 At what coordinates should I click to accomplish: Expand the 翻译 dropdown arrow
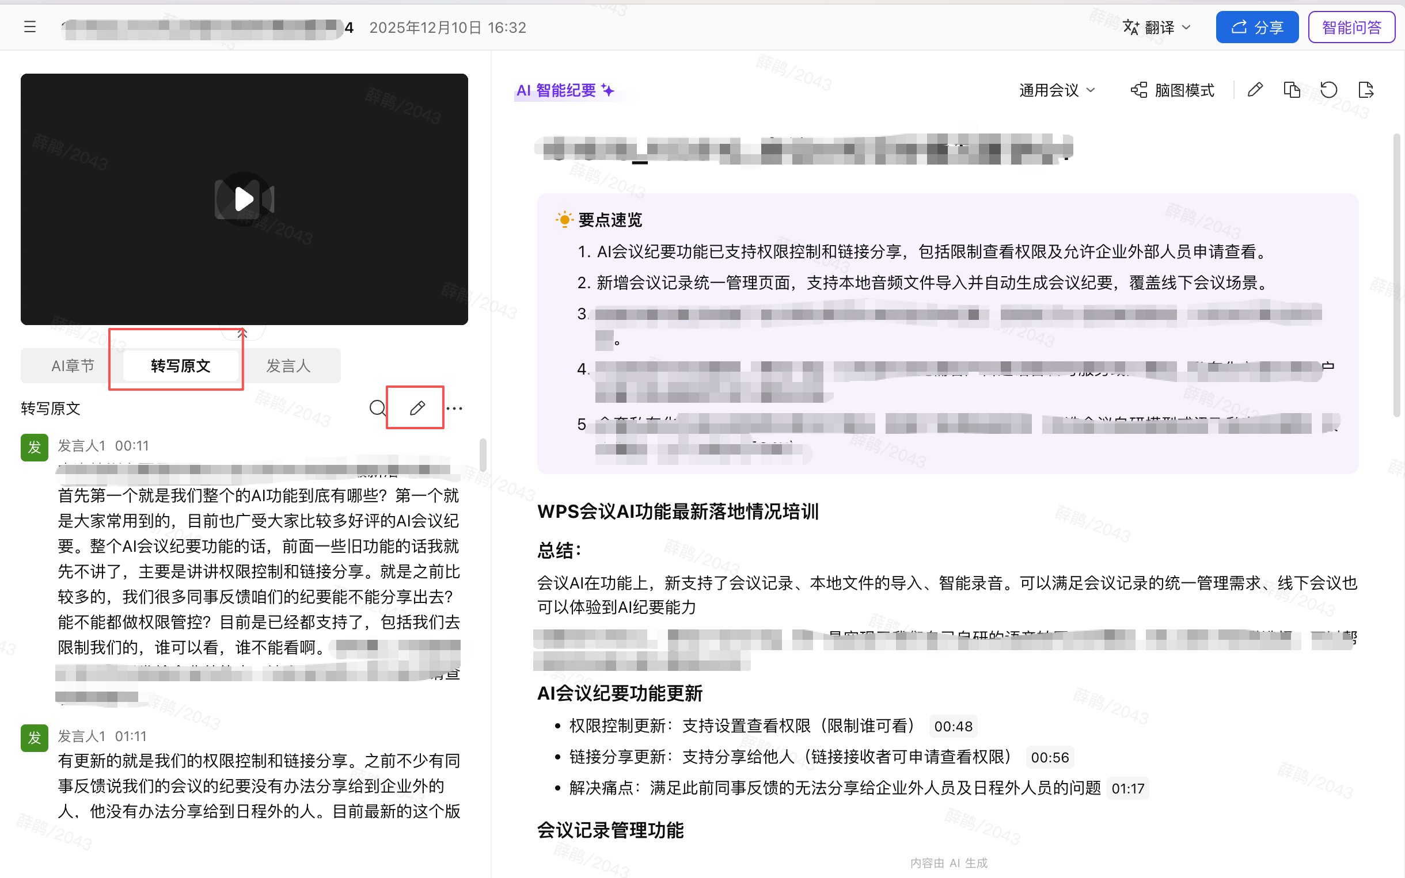[x=1187, y=27]
